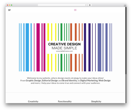Focus the browser address bar

[x=63, y=5]
